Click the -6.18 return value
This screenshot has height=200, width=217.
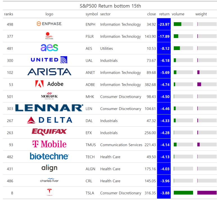pyautogui.click(x=165, y=60)
